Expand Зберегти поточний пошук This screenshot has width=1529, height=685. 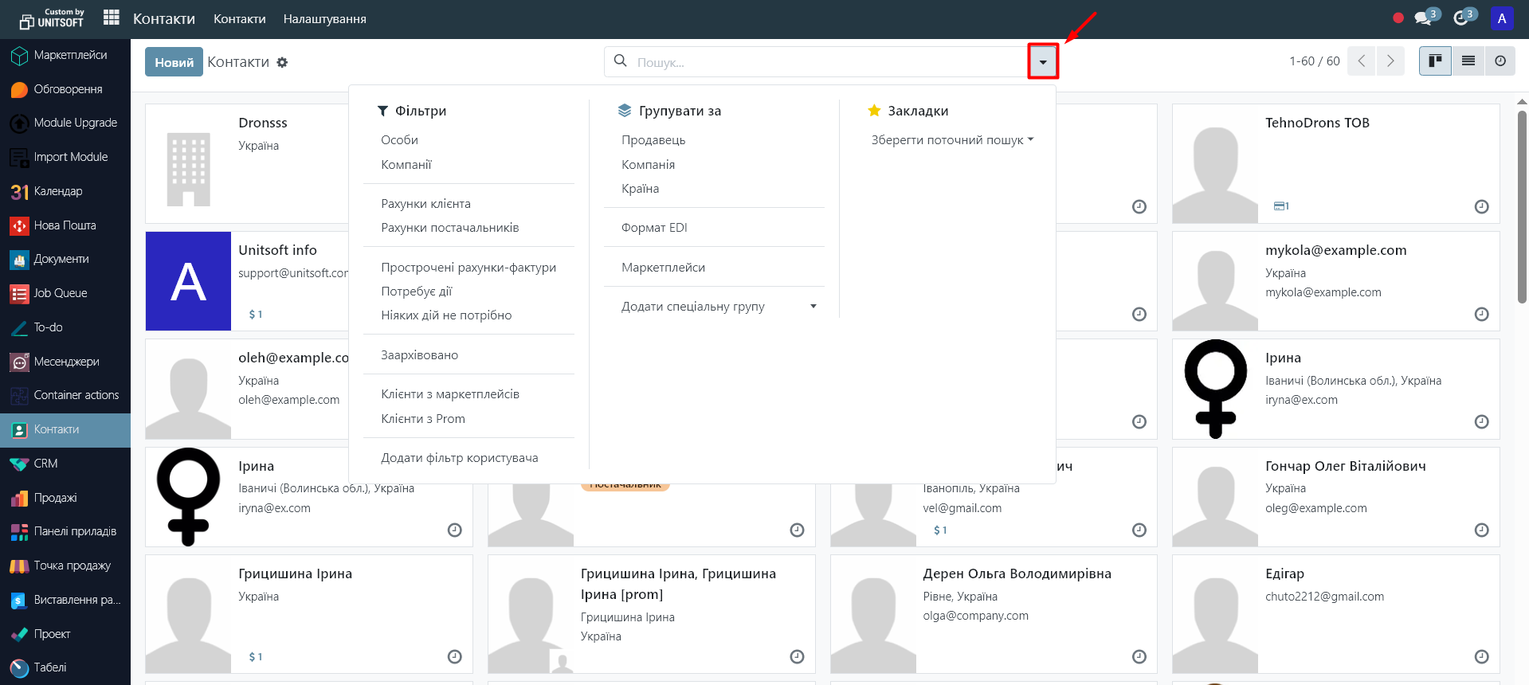[951, 140]
